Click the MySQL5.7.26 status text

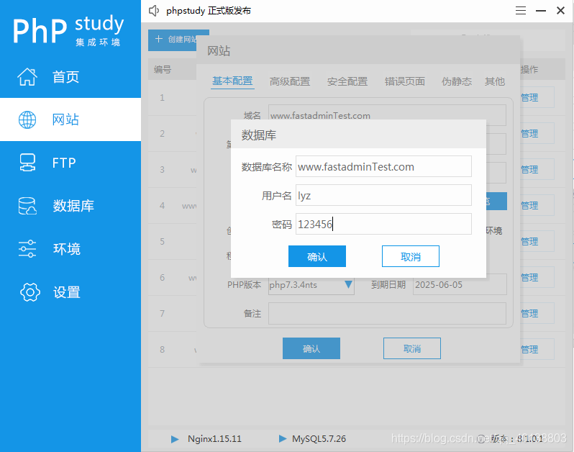(319, 439)
